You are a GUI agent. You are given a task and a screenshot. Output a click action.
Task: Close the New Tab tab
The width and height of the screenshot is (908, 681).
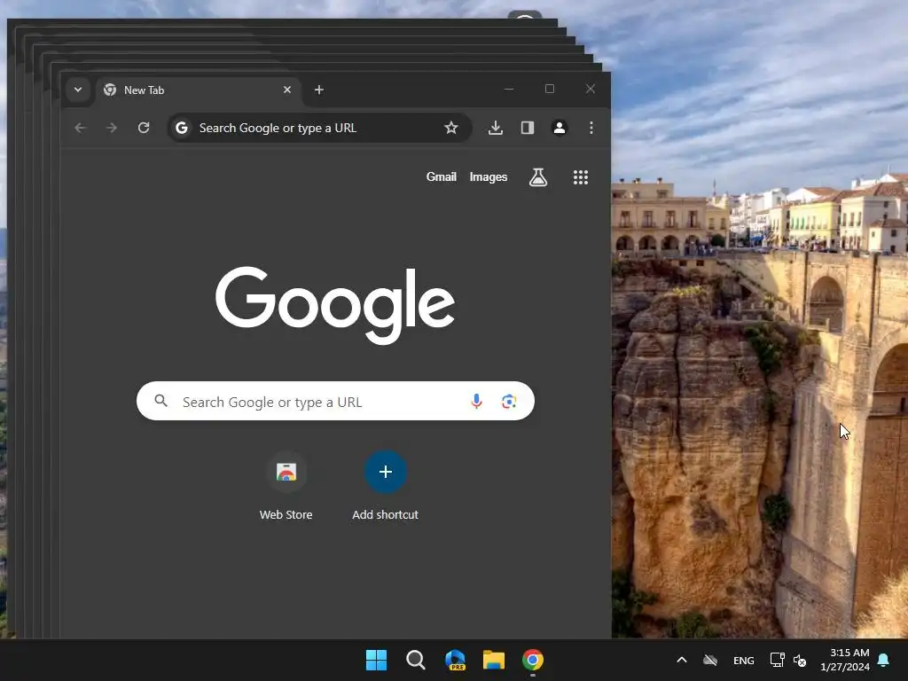[x=286, y=90]
